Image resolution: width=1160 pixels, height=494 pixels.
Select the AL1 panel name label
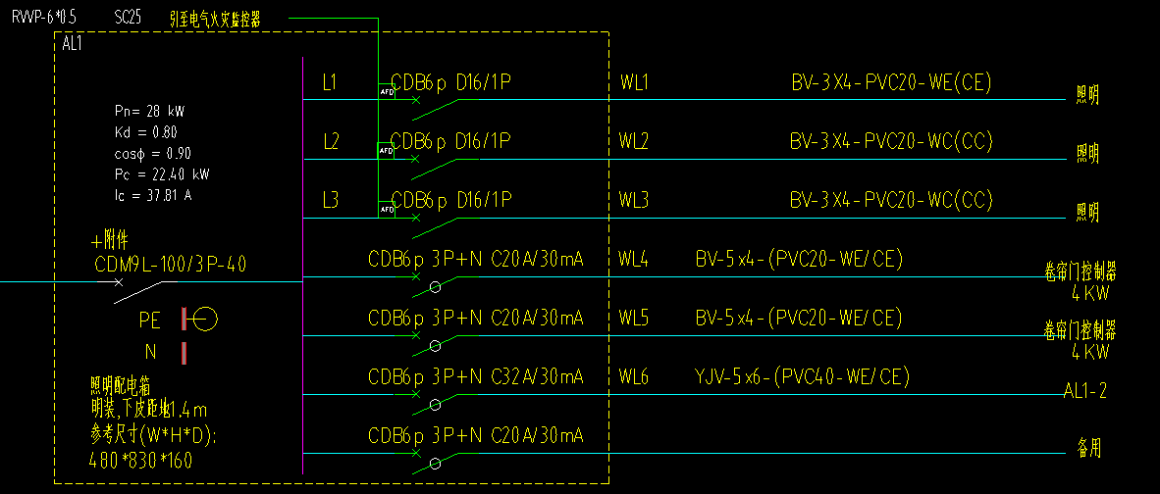point(73,44)
